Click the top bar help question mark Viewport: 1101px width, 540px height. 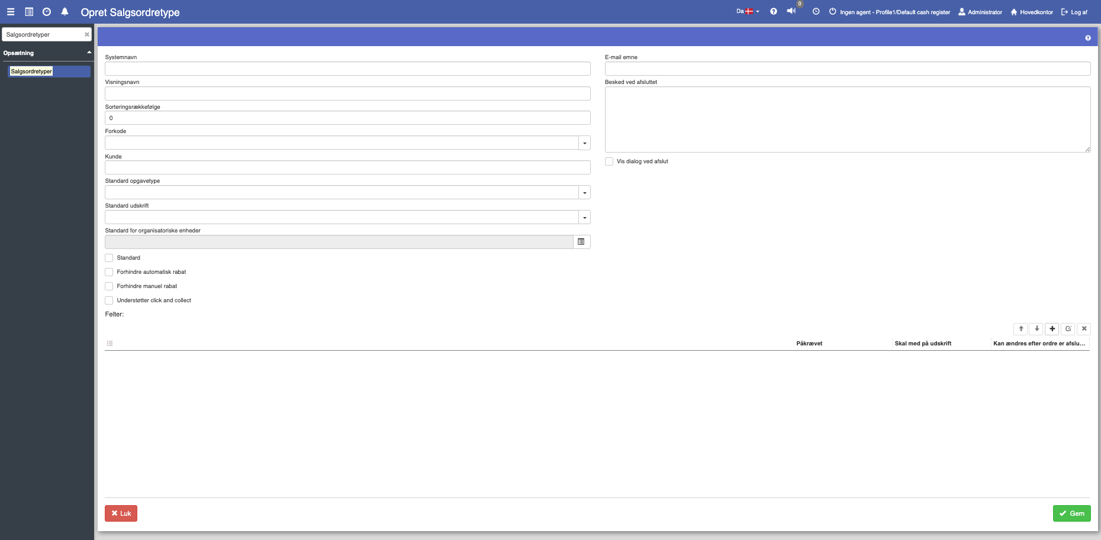tap(774, 12)
